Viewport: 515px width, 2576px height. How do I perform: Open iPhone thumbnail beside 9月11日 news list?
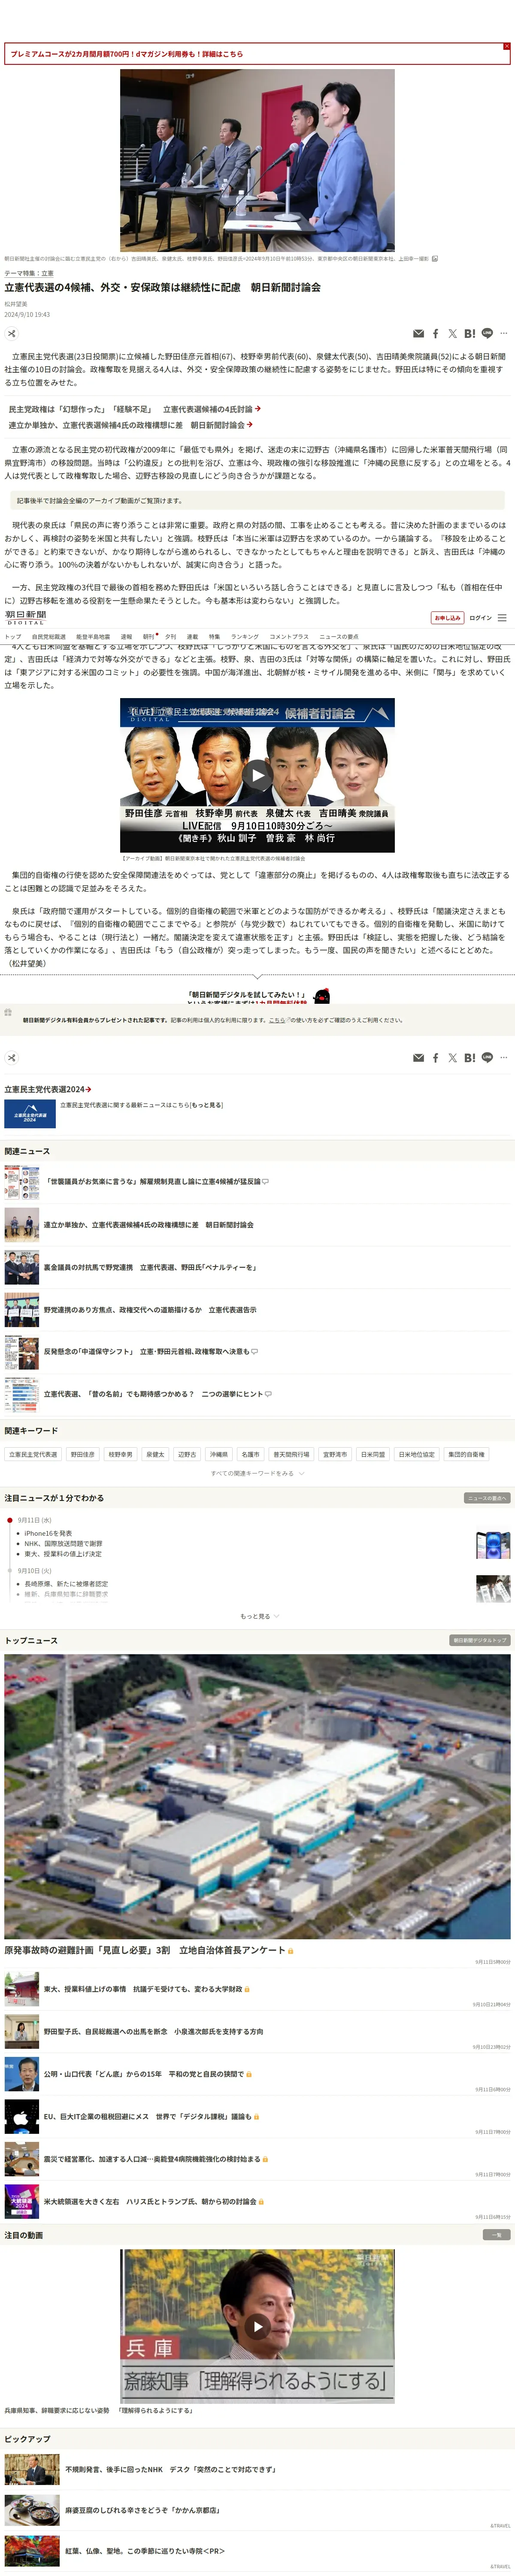(493, 1545)
